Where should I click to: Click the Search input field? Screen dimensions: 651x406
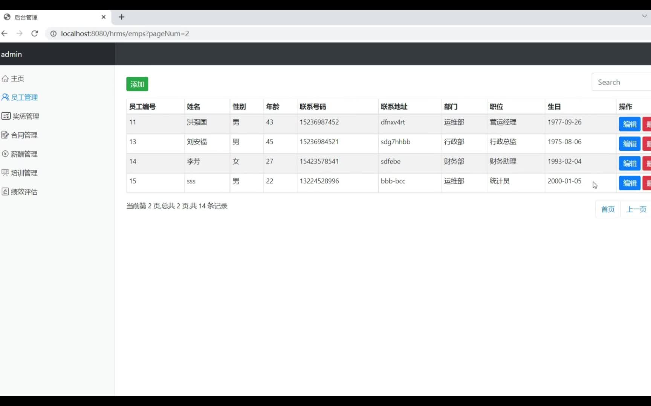pyautogui.click(x=621, y=82)
